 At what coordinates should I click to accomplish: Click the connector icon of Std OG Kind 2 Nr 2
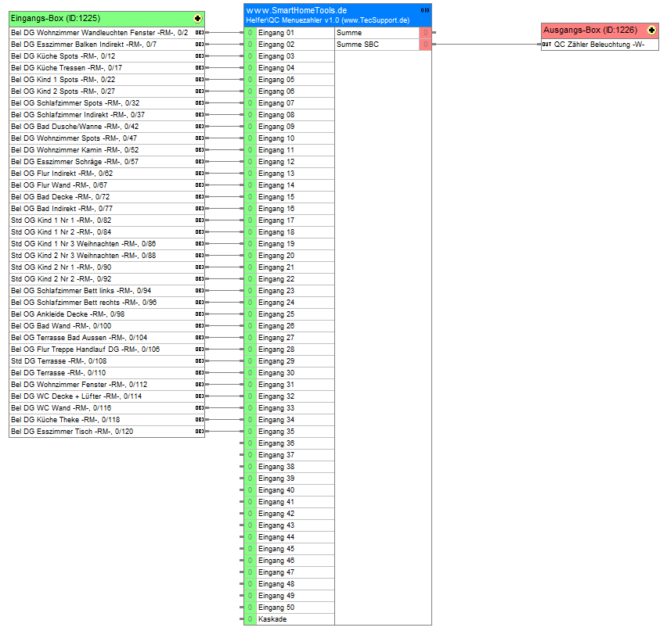coord(199,279)
